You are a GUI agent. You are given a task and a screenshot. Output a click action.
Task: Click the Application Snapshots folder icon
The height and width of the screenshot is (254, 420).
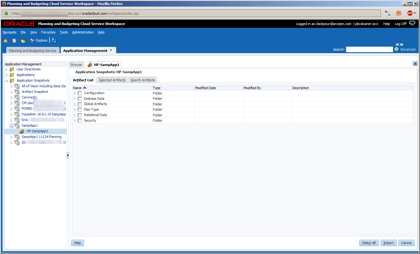coord(12,81)
